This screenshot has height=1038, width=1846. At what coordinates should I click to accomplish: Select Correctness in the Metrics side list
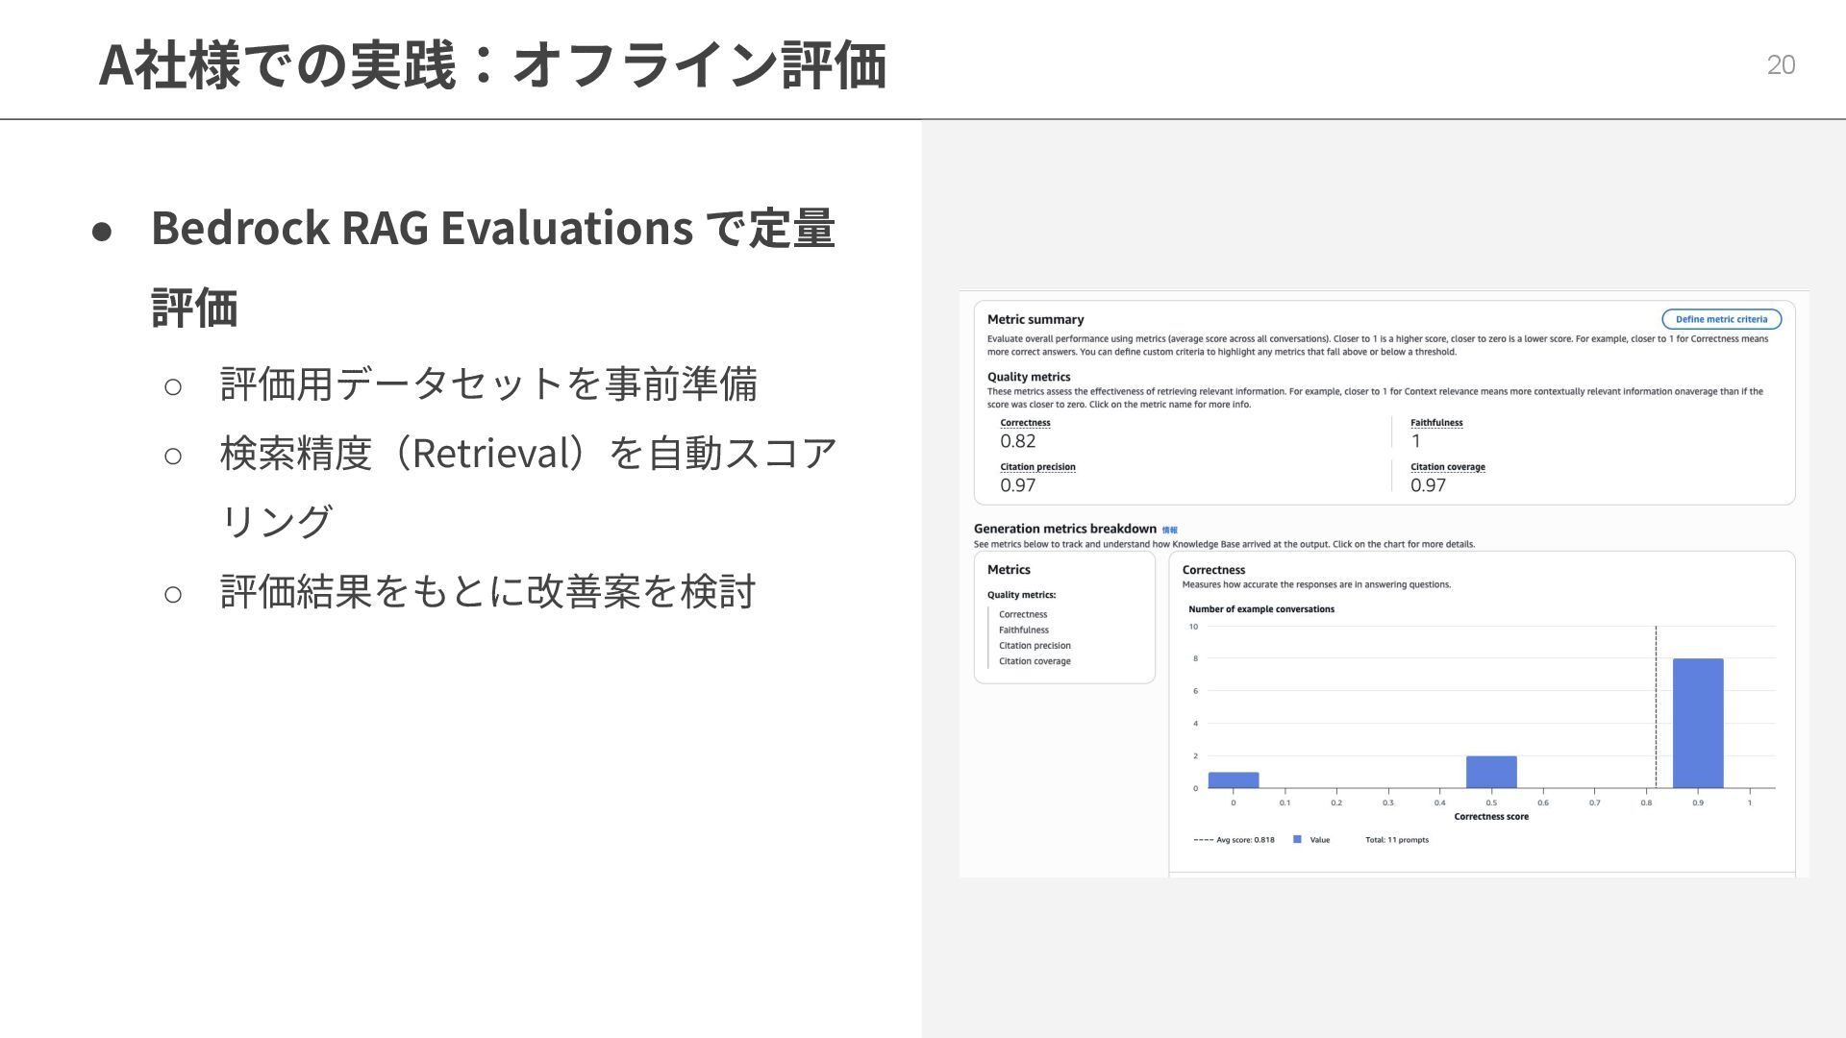click(1023, 614)
